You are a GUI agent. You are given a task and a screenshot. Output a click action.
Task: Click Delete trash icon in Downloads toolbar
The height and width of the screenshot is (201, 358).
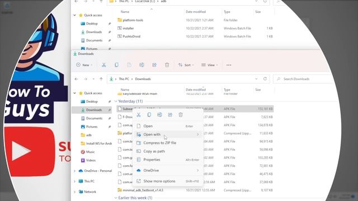point(167,65)
